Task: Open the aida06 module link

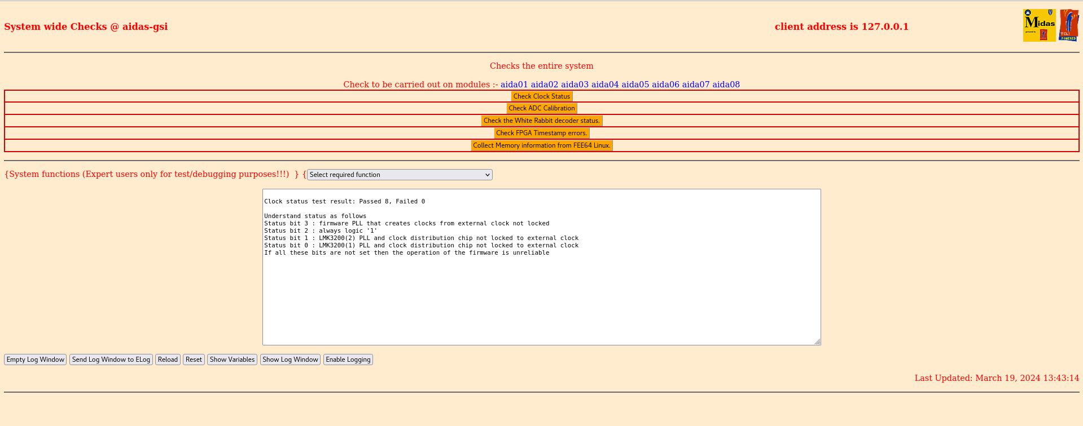Action: tap(665, 85)
